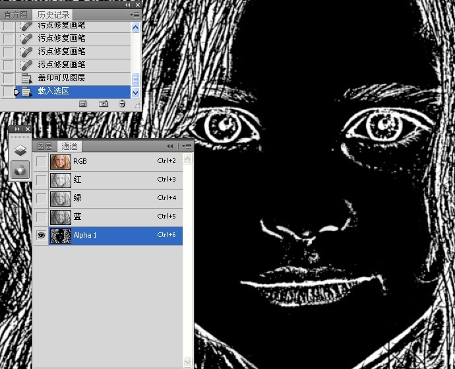Viewport: 455px width, 369px height.
Task: Select the 绿 channel label
Action: (77, 198)
